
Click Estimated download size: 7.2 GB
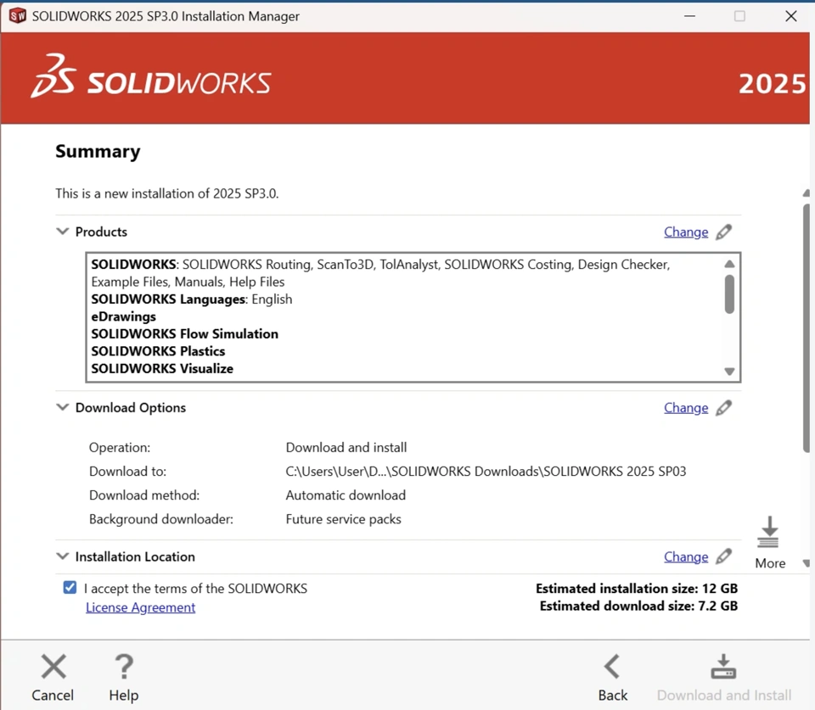638,606
